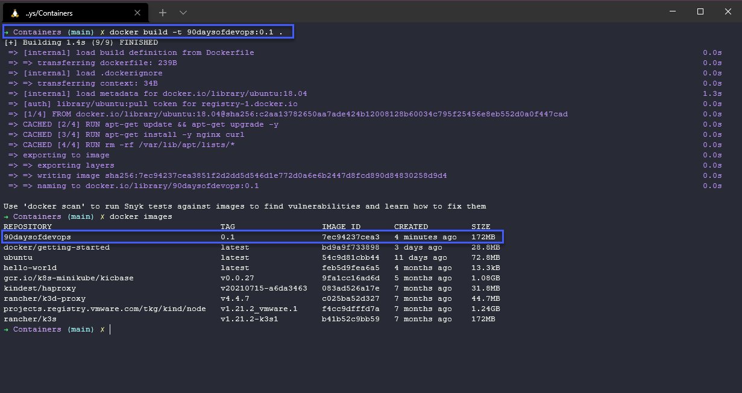This screenshot has height=393, width=742.
Task: Close the terminal window
Action: click(x=728, y=11)
